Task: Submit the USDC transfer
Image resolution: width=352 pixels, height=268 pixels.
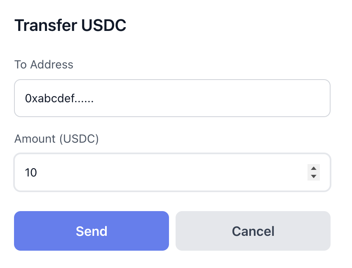Action: click(x=91, y=231)
